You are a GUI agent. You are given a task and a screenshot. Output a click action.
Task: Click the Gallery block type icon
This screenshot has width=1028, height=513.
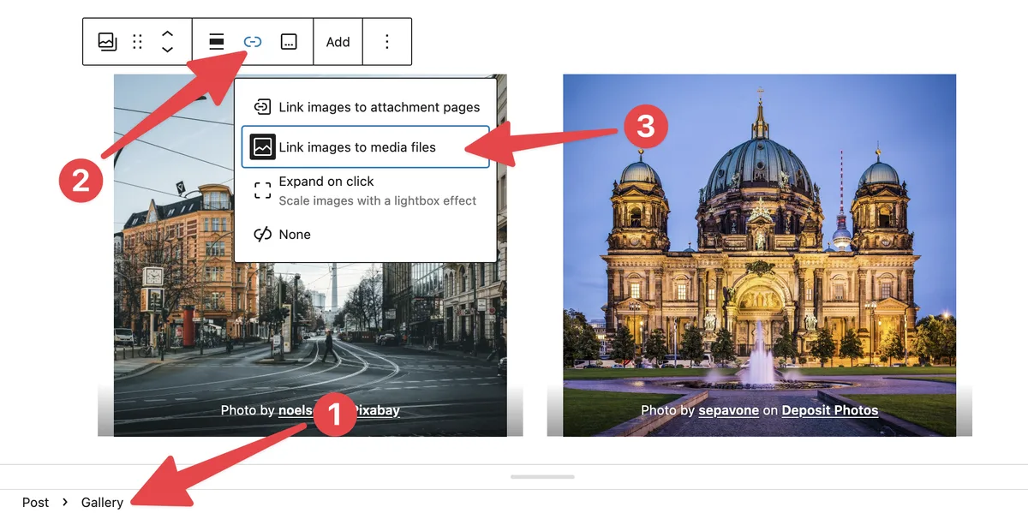[x=107, y=42]
